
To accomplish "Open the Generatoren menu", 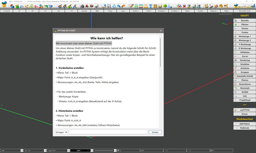I will (x=244, y=84).
